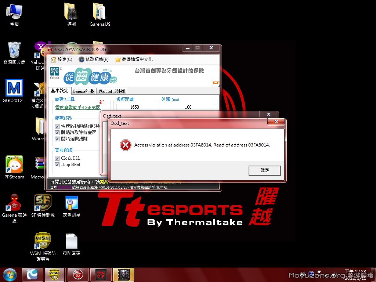376x282 pixels.
Task: Open the 設定(C) menu
Action: point(62,59)
